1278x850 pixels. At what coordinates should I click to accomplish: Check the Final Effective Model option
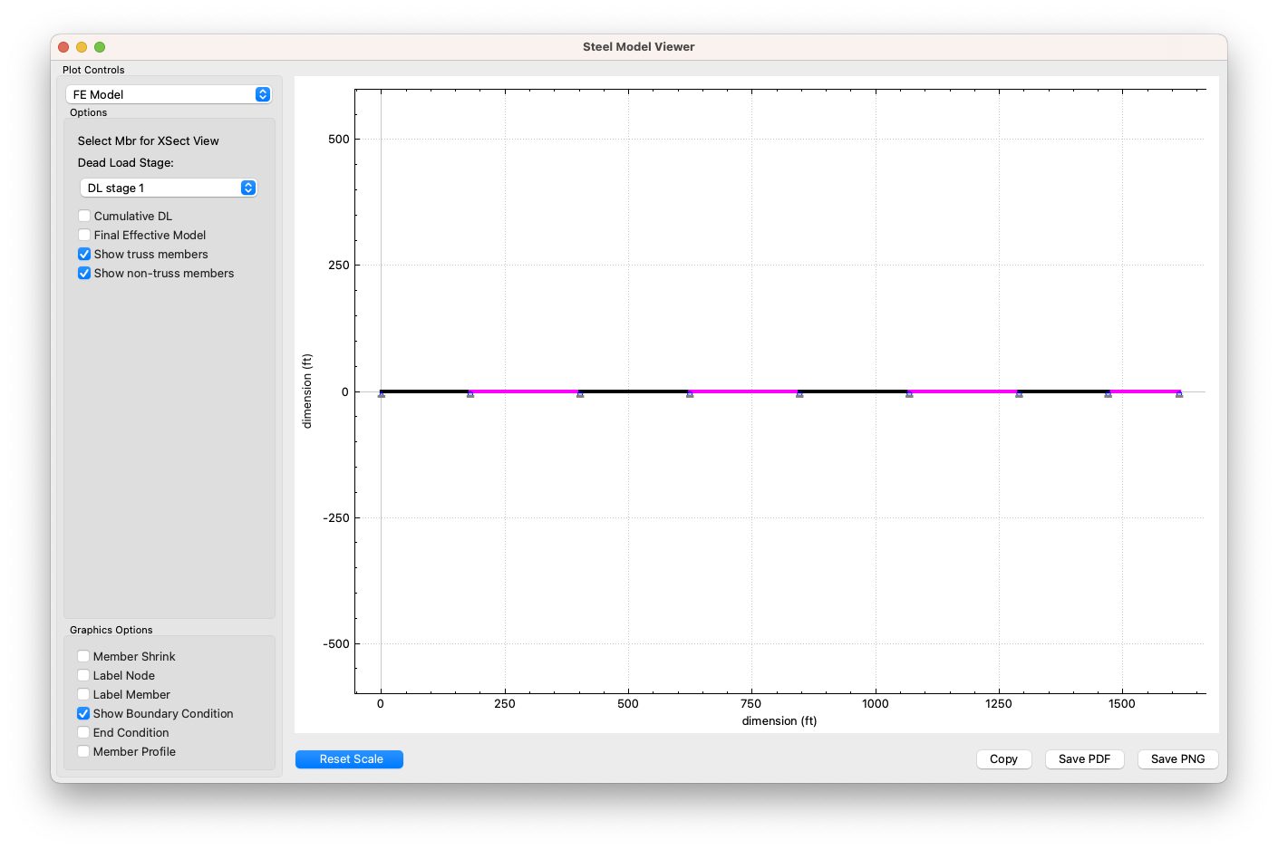pyautogui.click(x=84, y=235)
